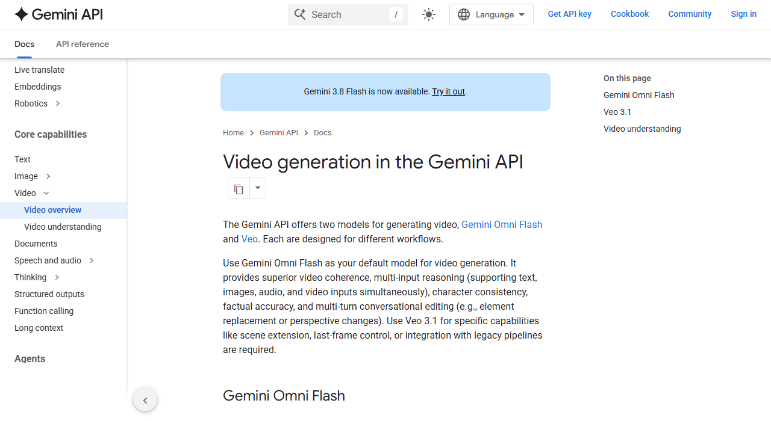
Task: Click the Gemini Omni Flash section heading
Action: click(x=284, y=396)
